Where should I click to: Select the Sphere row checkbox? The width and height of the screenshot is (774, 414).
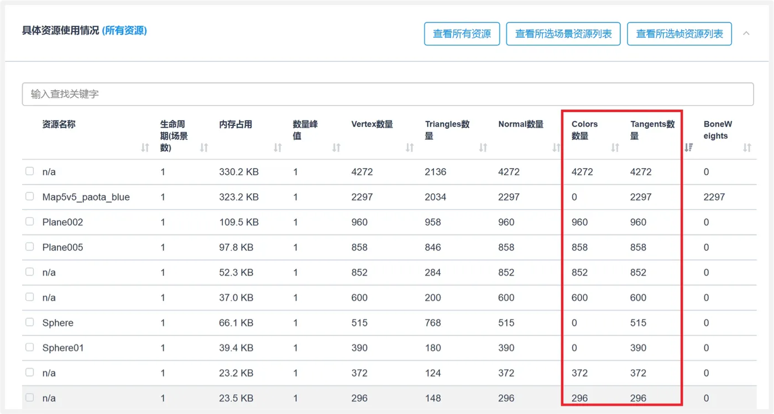click(x=30, y=322)
